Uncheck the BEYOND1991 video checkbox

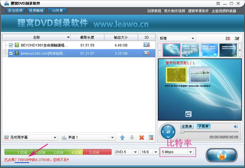point(11,45)
